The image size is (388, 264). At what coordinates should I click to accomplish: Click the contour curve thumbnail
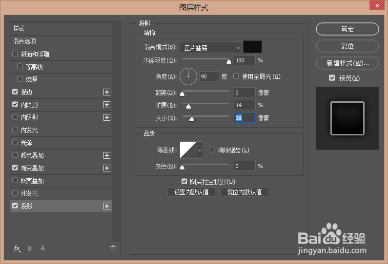click(188, 150)
